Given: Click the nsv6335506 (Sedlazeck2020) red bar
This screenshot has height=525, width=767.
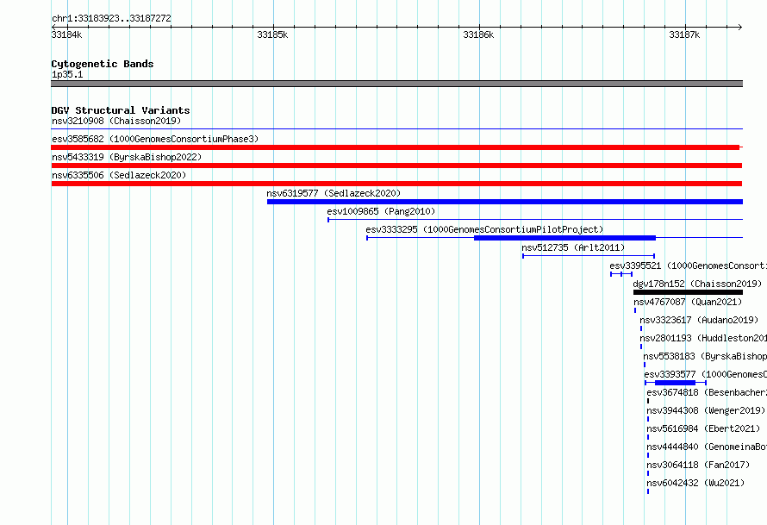Looking at the screenshot, I should click(396, 184).
